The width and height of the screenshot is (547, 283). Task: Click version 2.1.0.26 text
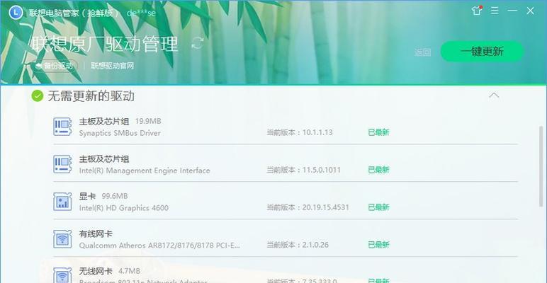tap(315, 245)
